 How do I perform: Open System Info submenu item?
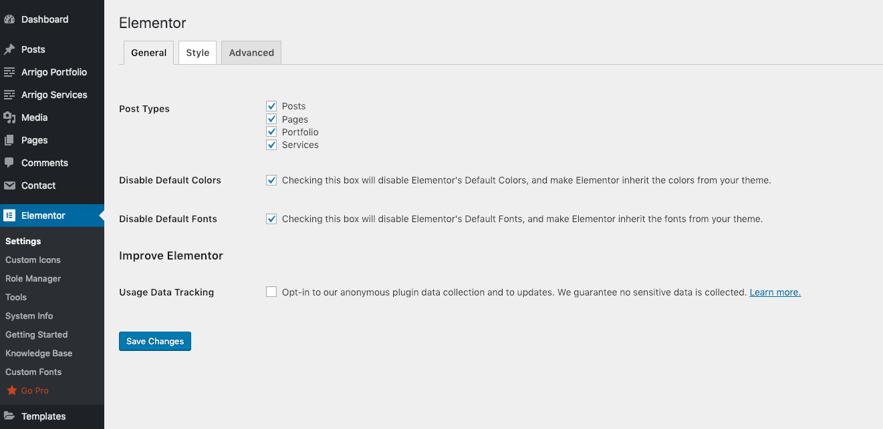(29, 316)
